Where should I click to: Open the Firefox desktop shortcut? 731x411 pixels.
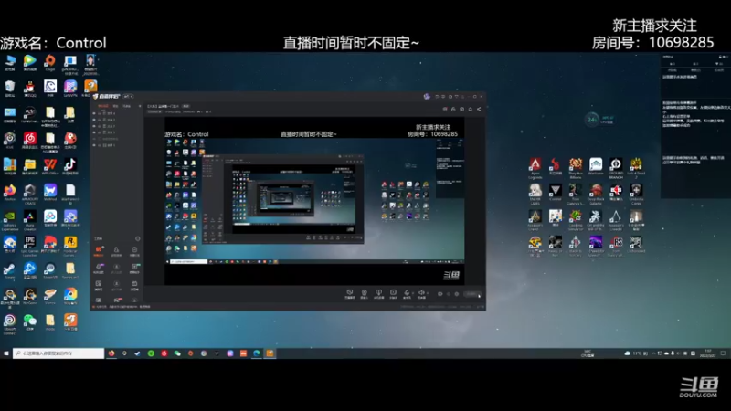coord(10,193)
